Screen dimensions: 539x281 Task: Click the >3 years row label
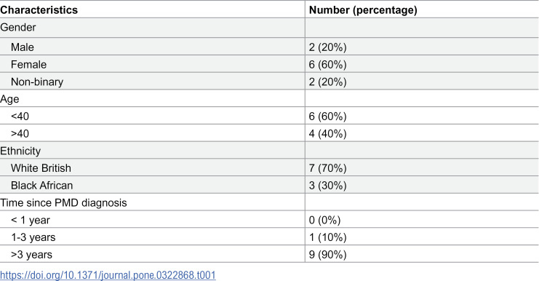tap(31, 255)
